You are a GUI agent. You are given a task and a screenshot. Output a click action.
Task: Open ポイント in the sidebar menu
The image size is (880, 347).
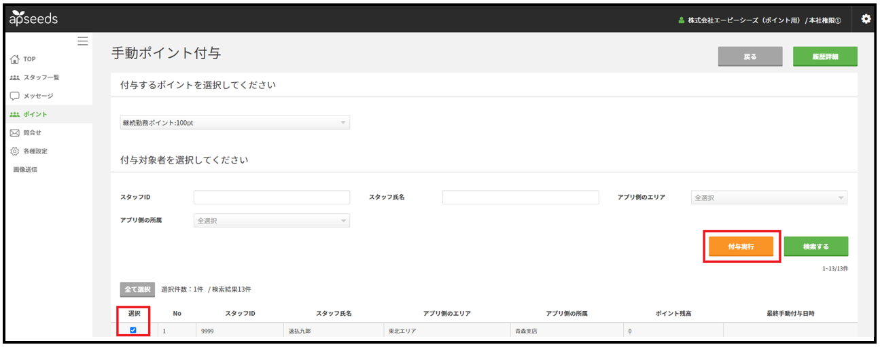coord(35,114)
